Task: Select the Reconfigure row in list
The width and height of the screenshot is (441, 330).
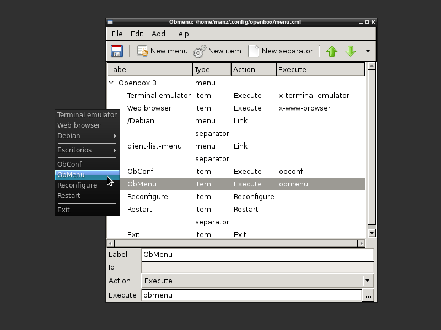Action: [243, 196]
